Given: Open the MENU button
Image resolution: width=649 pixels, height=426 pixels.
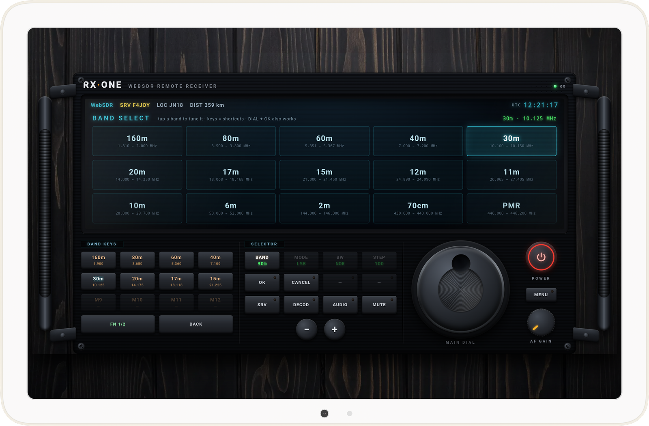Looking at the screenshot, I should tap(541, 295).
